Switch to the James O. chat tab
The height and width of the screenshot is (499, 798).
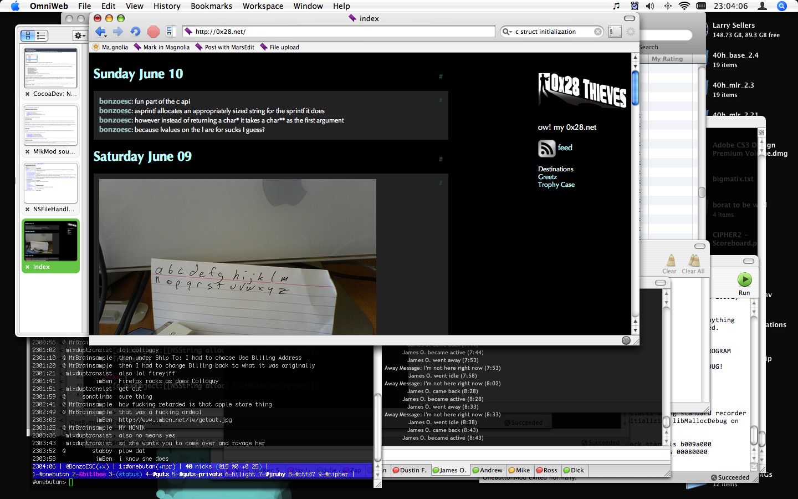[449, 470]
